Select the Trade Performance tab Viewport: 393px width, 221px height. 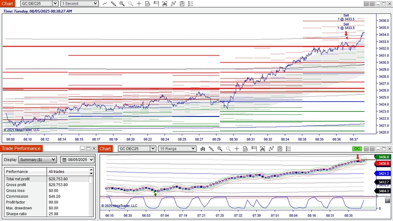tap(21, 149)
